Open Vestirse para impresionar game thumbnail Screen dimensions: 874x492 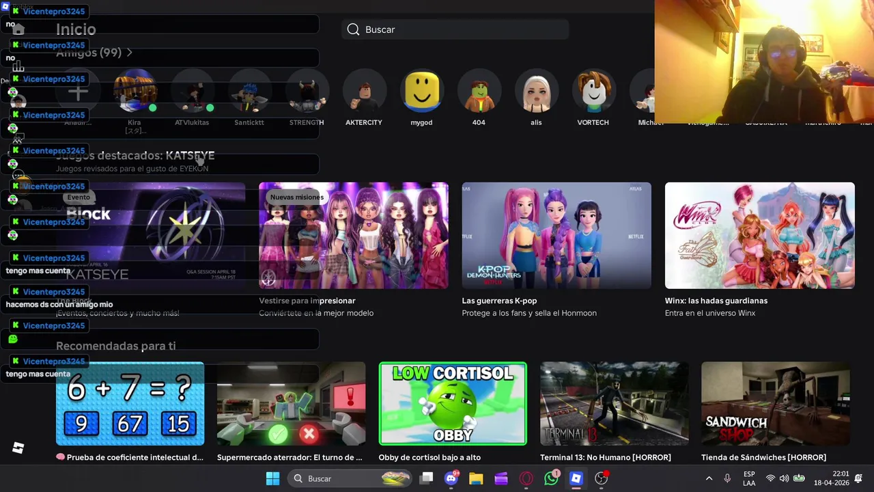354,235
